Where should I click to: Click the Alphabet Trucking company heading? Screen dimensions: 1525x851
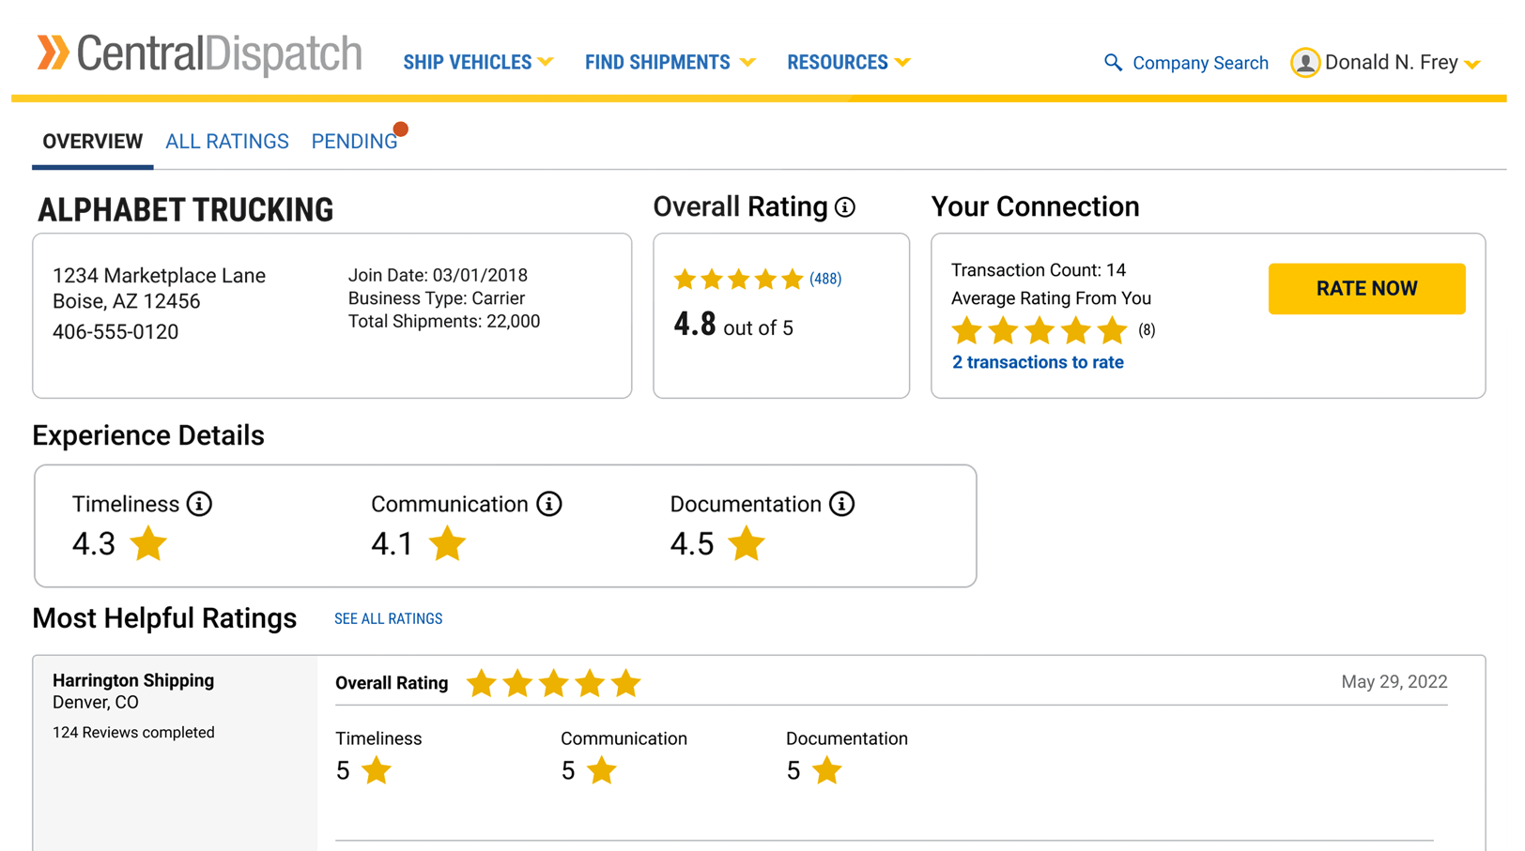point(185,210)
